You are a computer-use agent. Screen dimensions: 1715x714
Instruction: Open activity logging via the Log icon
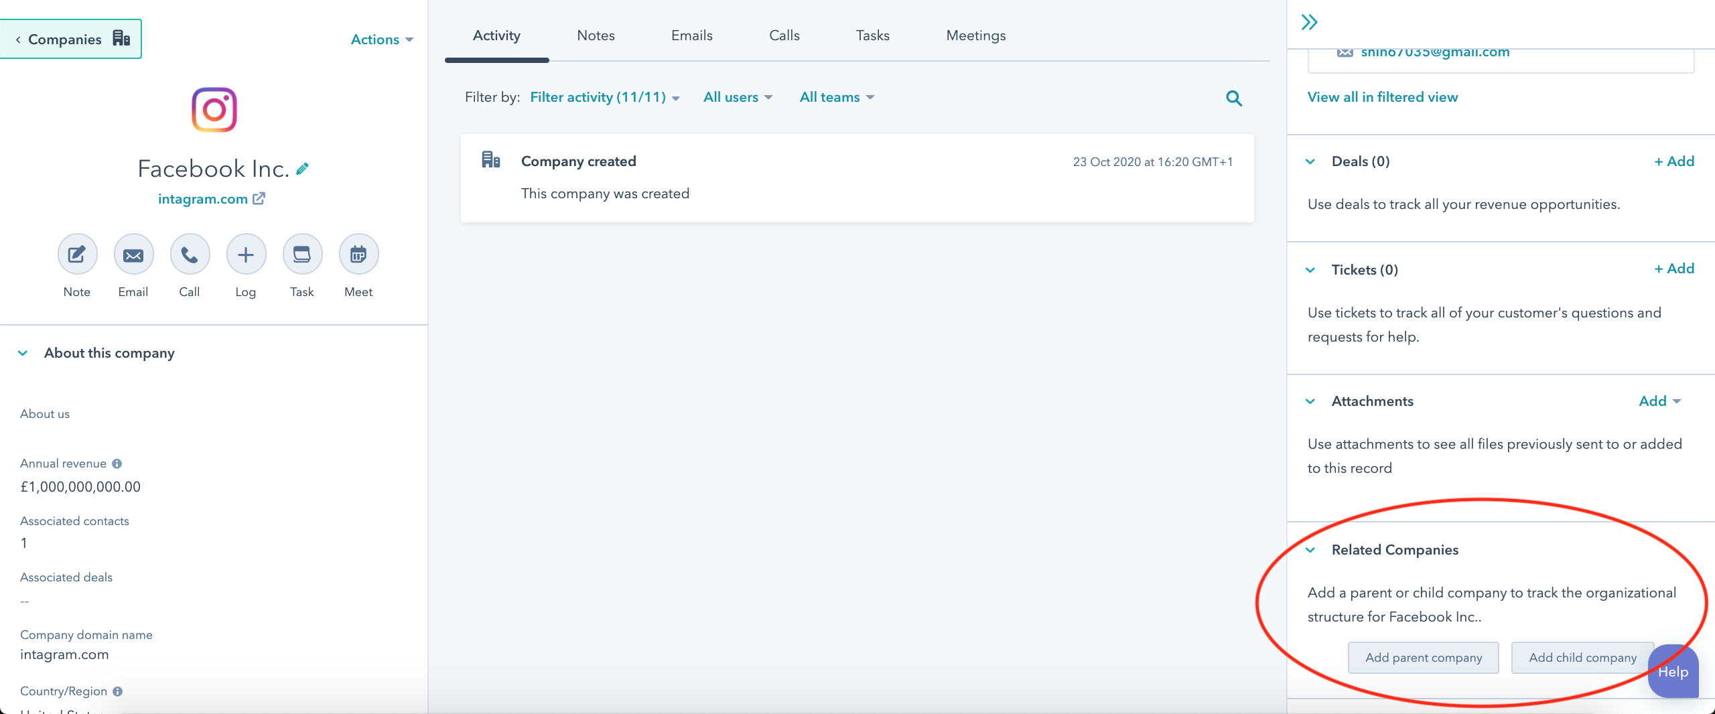point(245,255)
